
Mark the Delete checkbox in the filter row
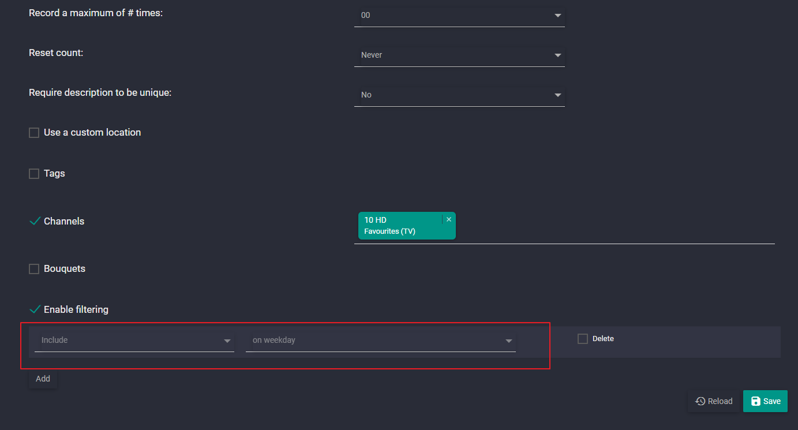click(x=583, y=339)
